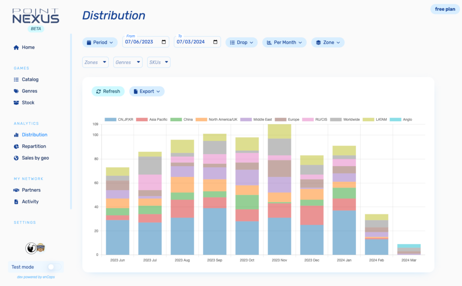Open the Distribution analytics page

(x=34, y=135)
